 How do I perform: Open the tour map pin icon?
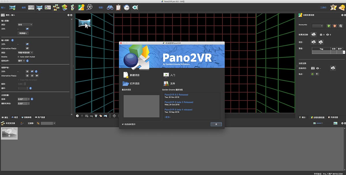(65, 7)
